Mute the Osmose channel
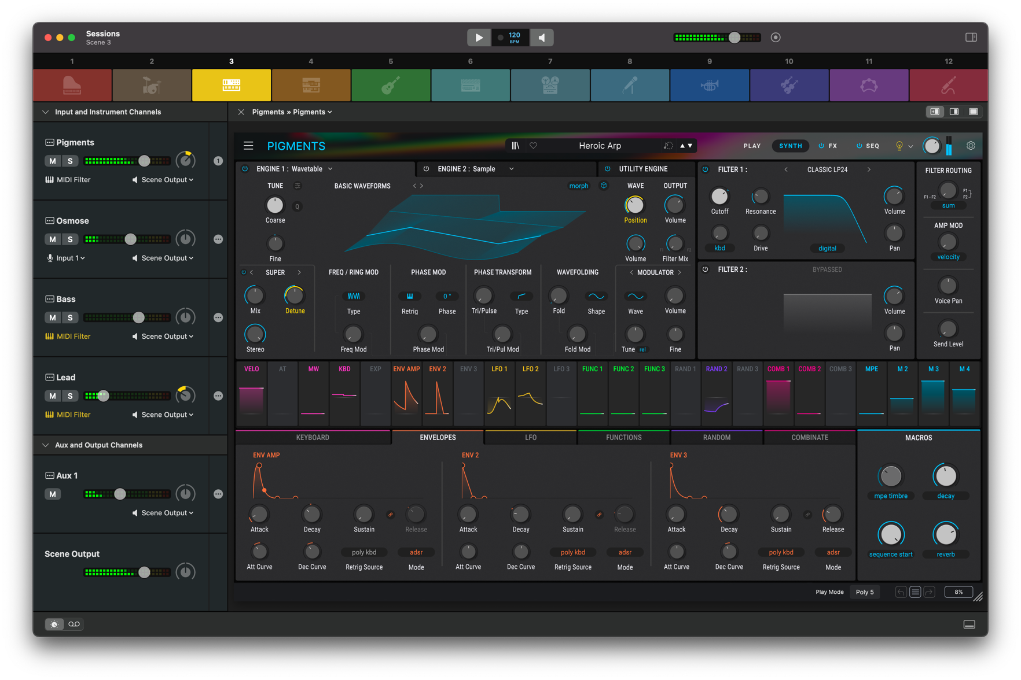Screen dimensions: 1021x680 (53, 239)
